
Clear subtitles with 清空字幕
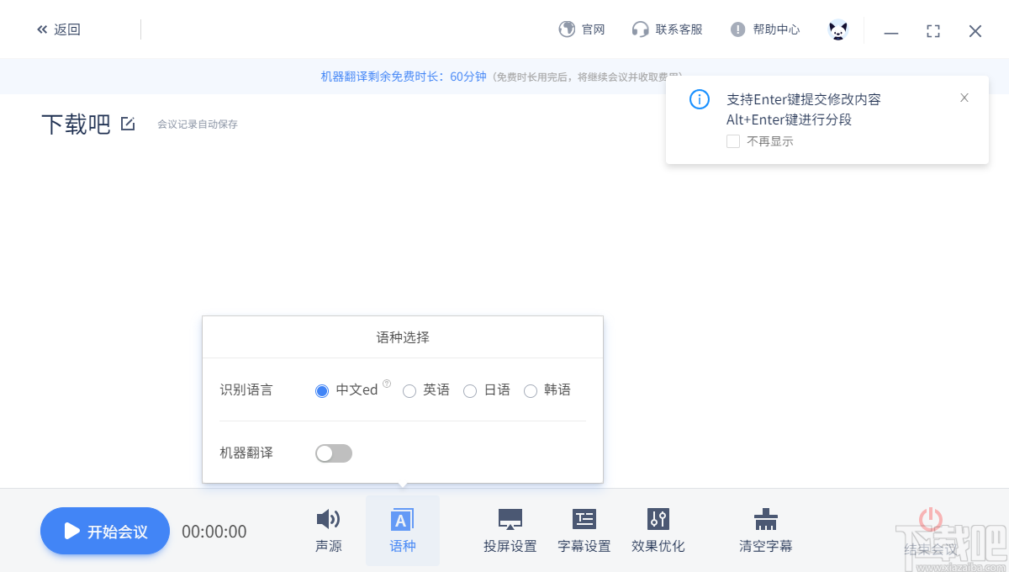click(766, 531)
